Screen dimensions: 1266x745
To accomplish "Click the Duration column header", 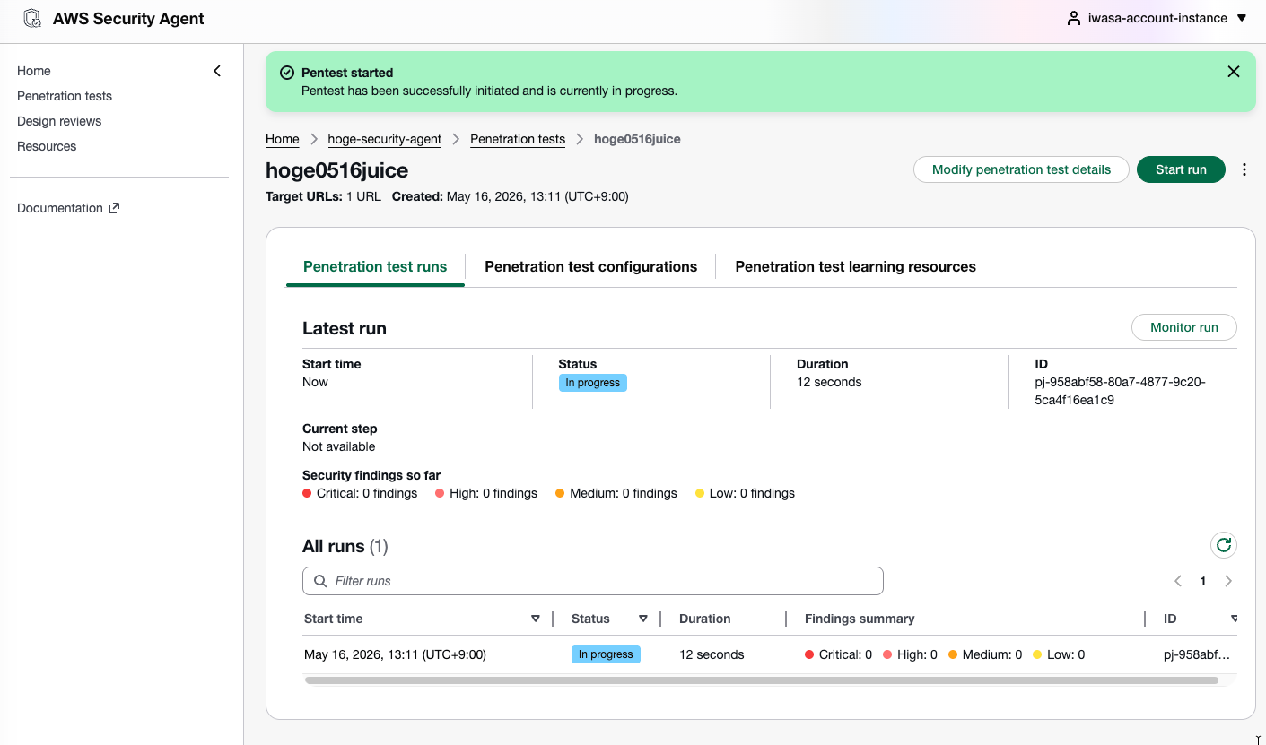I will pyautogui.click(x=705, y=619).
